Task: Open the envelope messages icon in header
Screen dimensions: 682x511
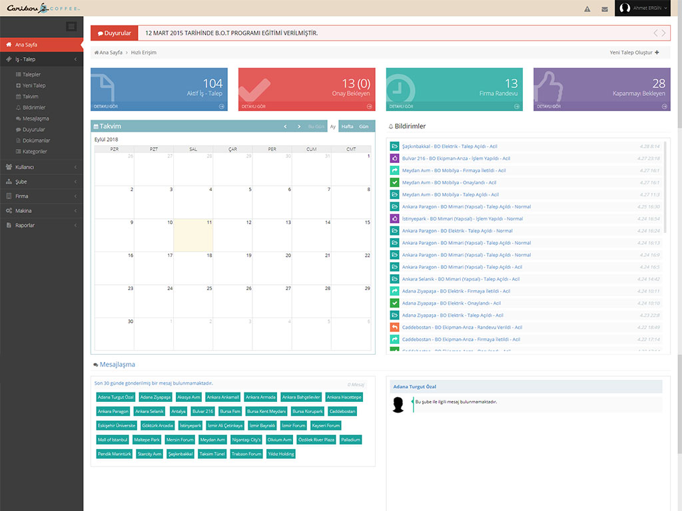Action: (x=604, y=9)
